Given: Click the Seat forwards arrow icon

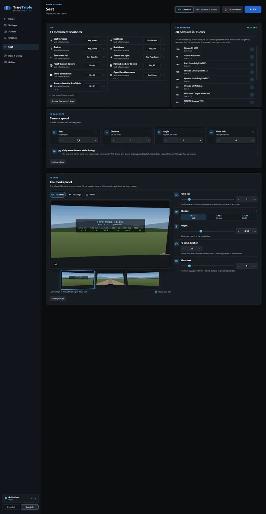Looking at the screenshot, I should [51, 40].
